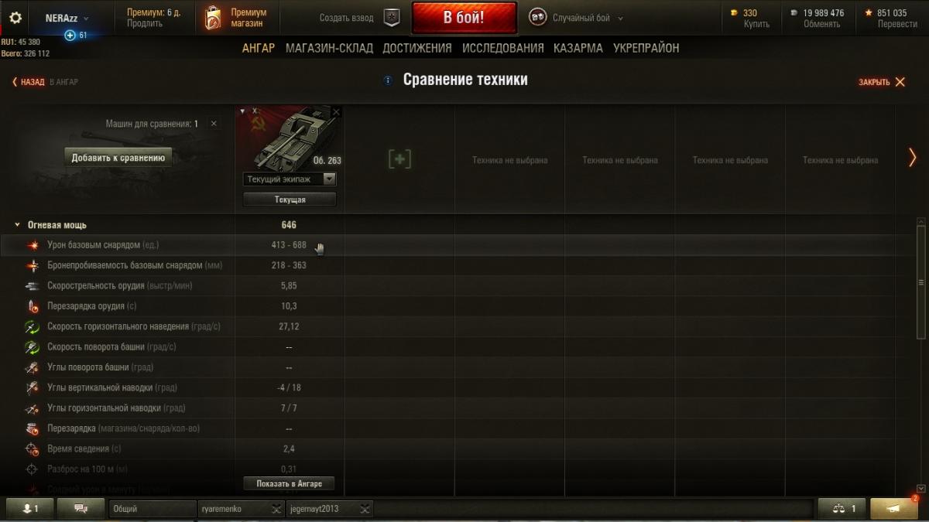Image resolution: width=929 pixels, height=522 pixels.
Task: Click the contacts list person icon
Action: pos(31,508)
